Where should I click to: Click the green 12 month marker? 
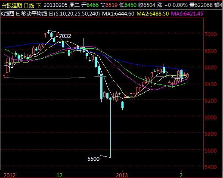point(59,175)
